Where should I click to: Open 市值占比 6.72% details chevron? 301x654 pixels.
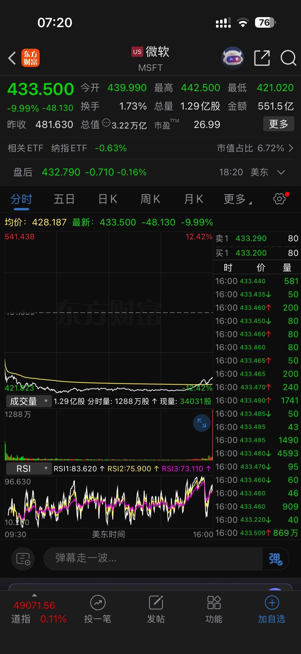(x=291, y=148)
